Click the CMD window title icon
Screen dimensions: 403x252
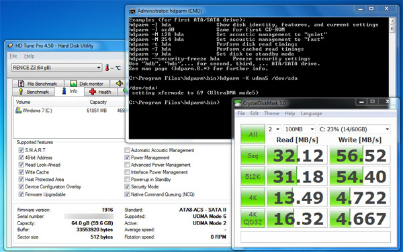(x=132, y=11)
